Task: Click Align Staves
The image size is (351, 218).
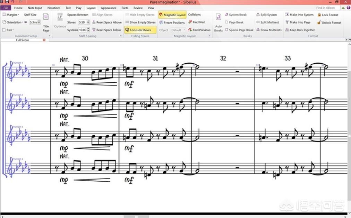Action: tap(102, 15)
